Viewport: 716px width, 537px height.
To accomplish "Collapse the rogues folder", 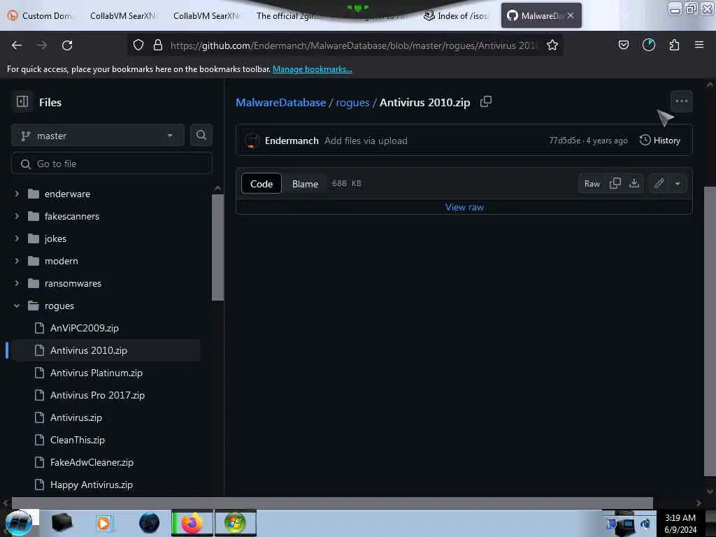I will coord(17,306).
